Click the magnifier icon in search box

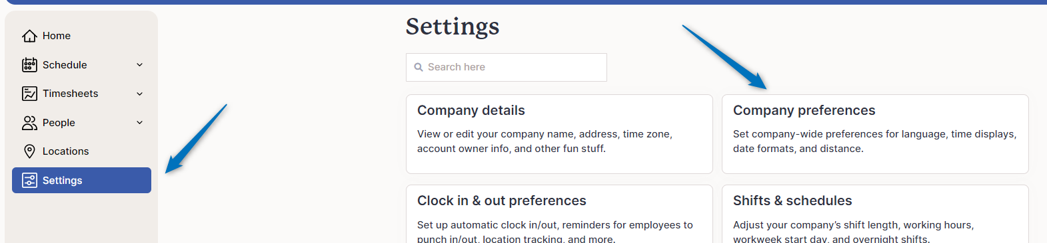(419, 67)
